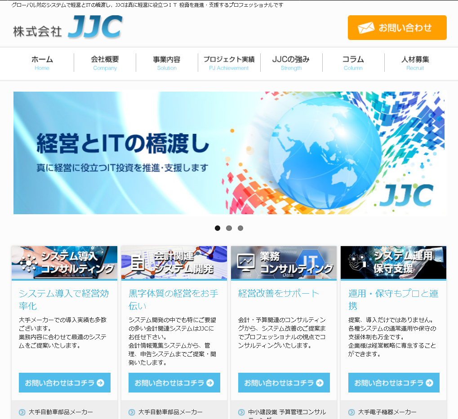
Task: Click the 会計関連システム開発 banner image
Action: point(174,263)
